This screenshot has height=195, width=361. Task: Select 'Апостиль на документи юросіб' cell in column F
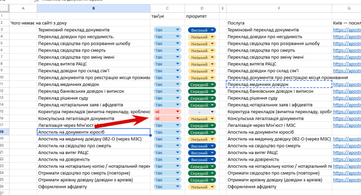tap(279, 132)
